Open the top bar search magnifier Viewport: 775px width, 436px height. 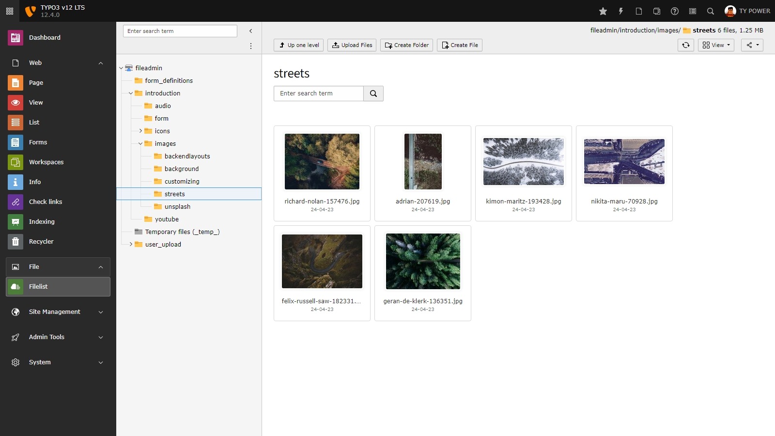pyautogui.click(x=711, y=11)
